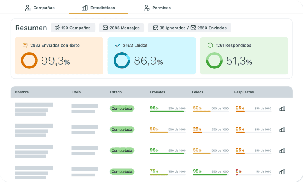Click the blue 86,9% donut chart
This screenshot has height=182, width=303.
point(122,61)
